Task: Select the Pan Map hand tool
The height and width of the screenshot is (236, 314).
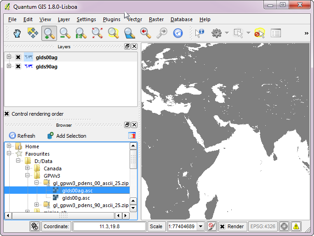Action: (17, 33)
